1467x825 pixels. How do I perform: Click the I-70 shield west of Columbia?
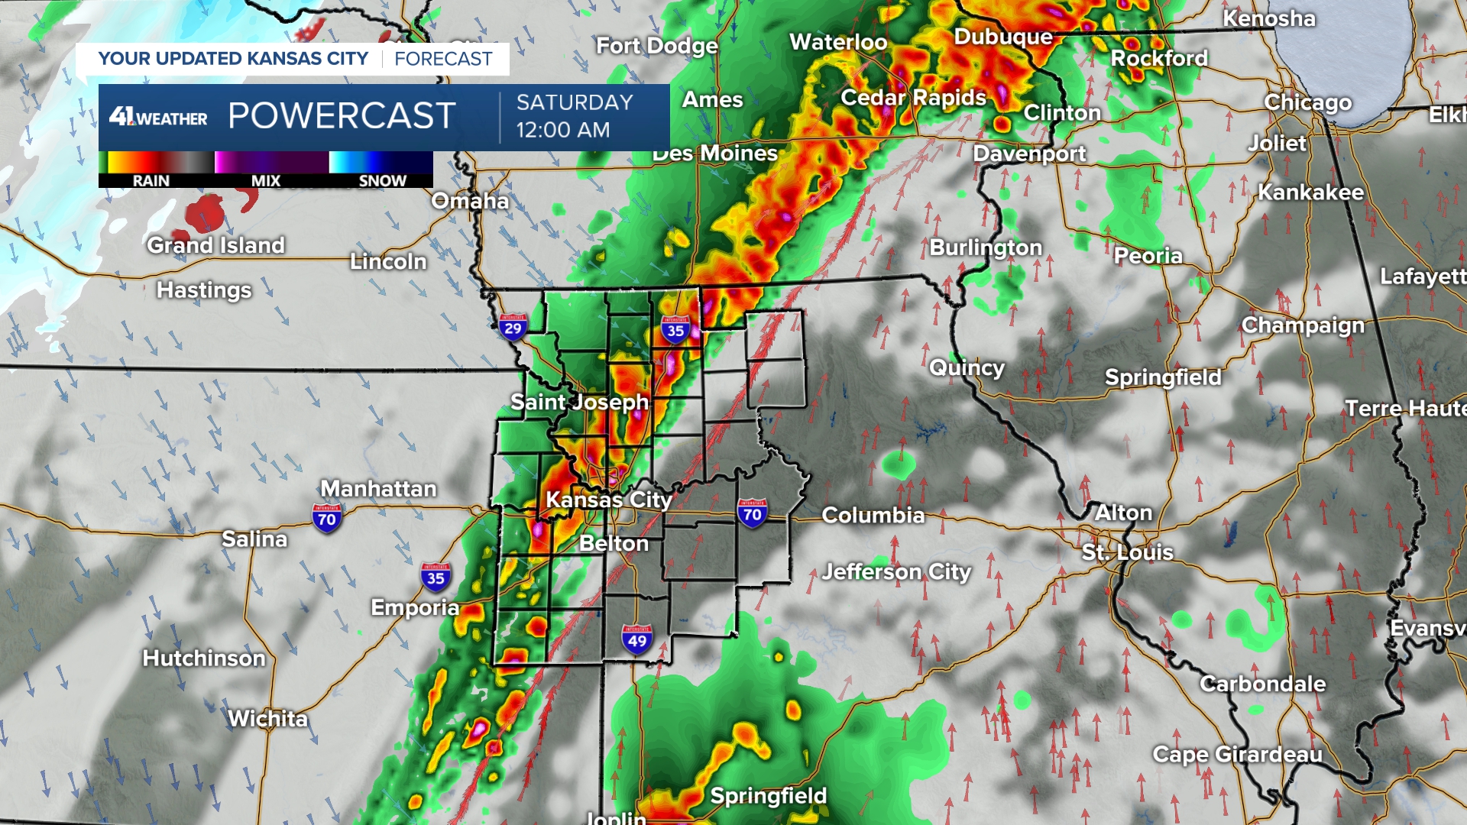(x=752, y=513)
